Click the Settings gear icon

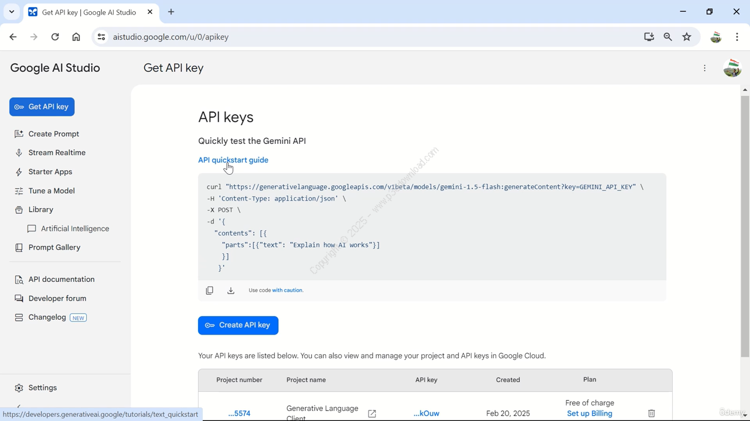pyautogui.click(x=19, y=388)
